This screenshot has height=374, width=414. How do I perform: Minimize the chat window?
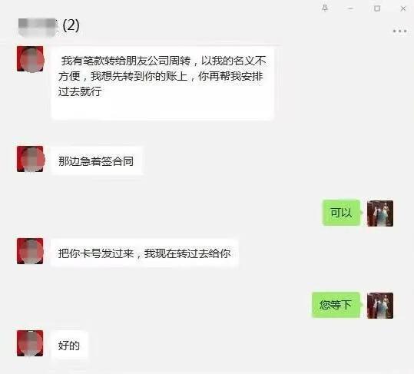(x=350, y=8)
